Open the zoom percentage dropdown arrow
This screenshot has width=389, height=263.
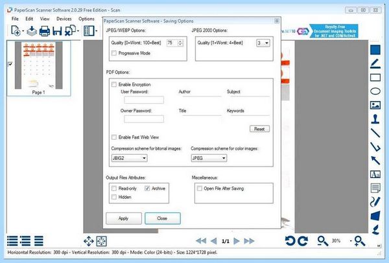tap(351, 241)
